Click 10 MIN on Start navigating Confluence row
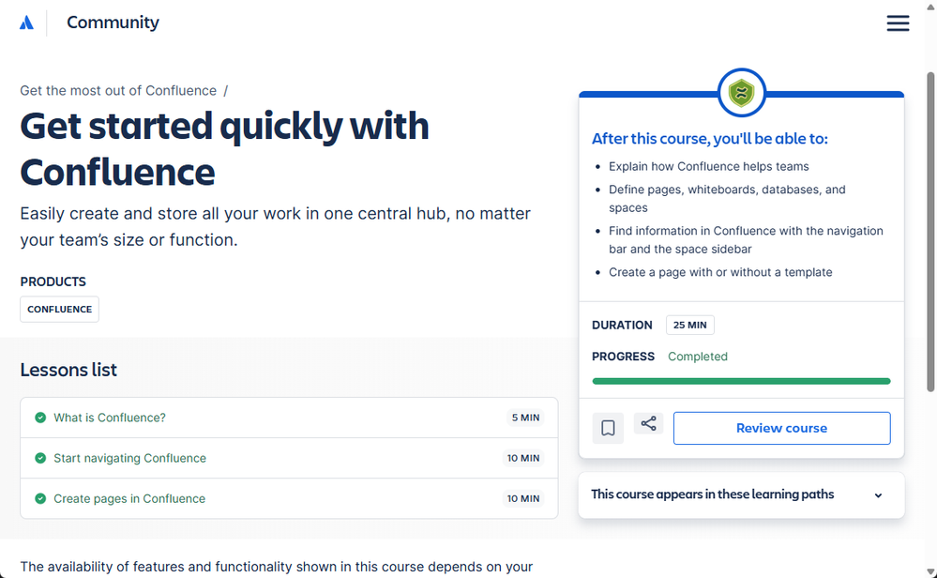The image size is (937, 578). (523, 458)
